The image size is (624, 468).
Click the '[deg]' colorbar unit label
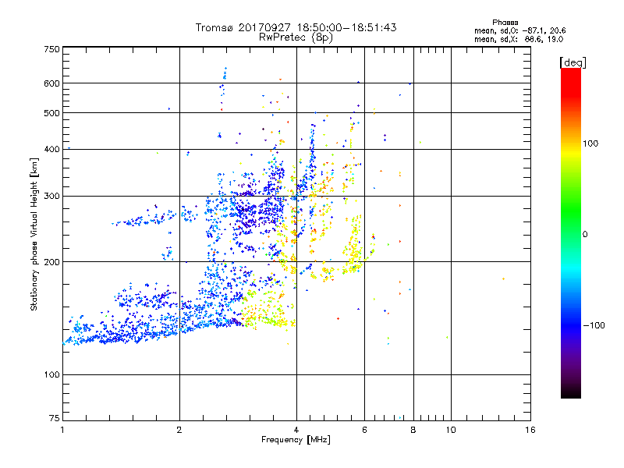pyautogui.click(x=573, y=62)
